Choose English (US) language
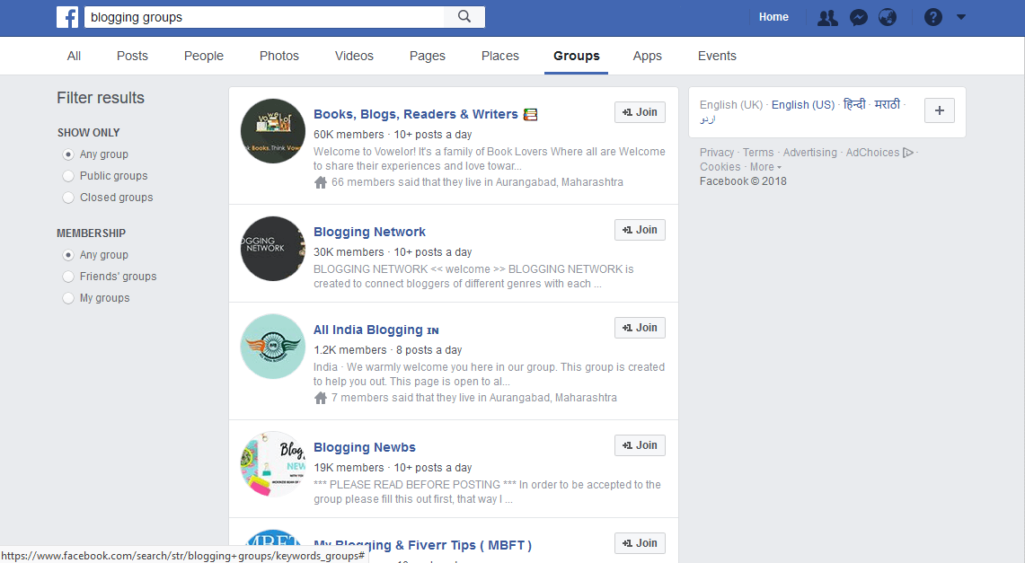 (x=803, y=104)
